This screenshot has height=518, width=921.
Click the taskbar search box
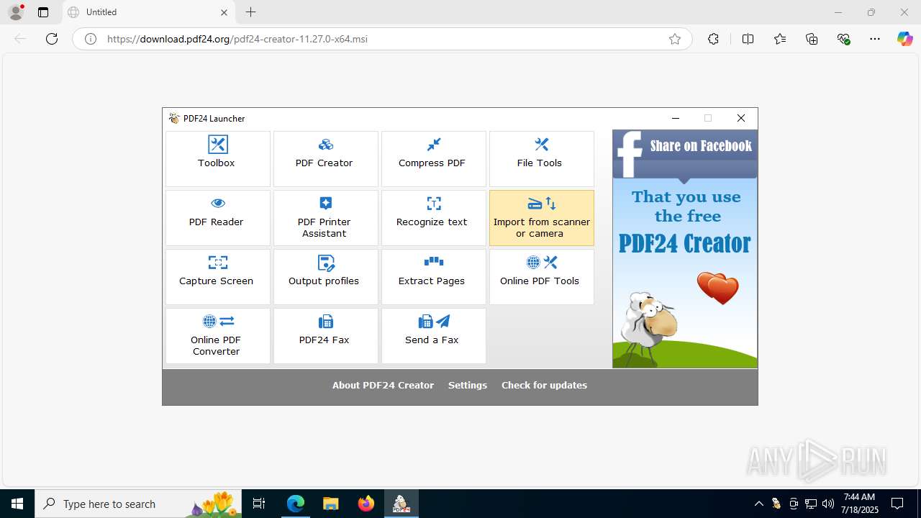[138, 504]
